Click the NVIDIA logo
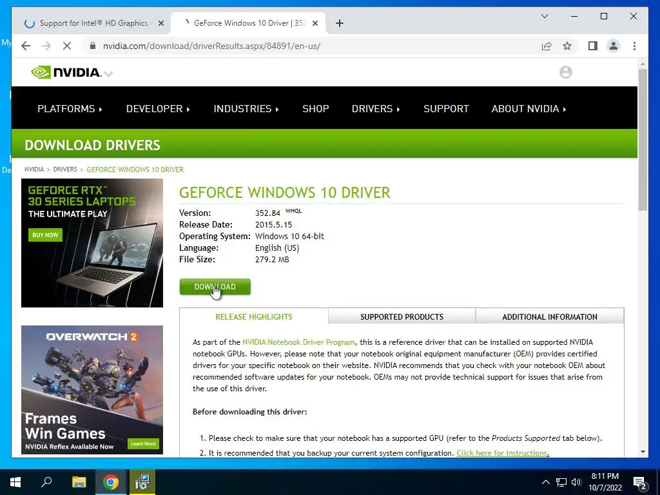This screenshot has width=660, height=495. (66, 72)
